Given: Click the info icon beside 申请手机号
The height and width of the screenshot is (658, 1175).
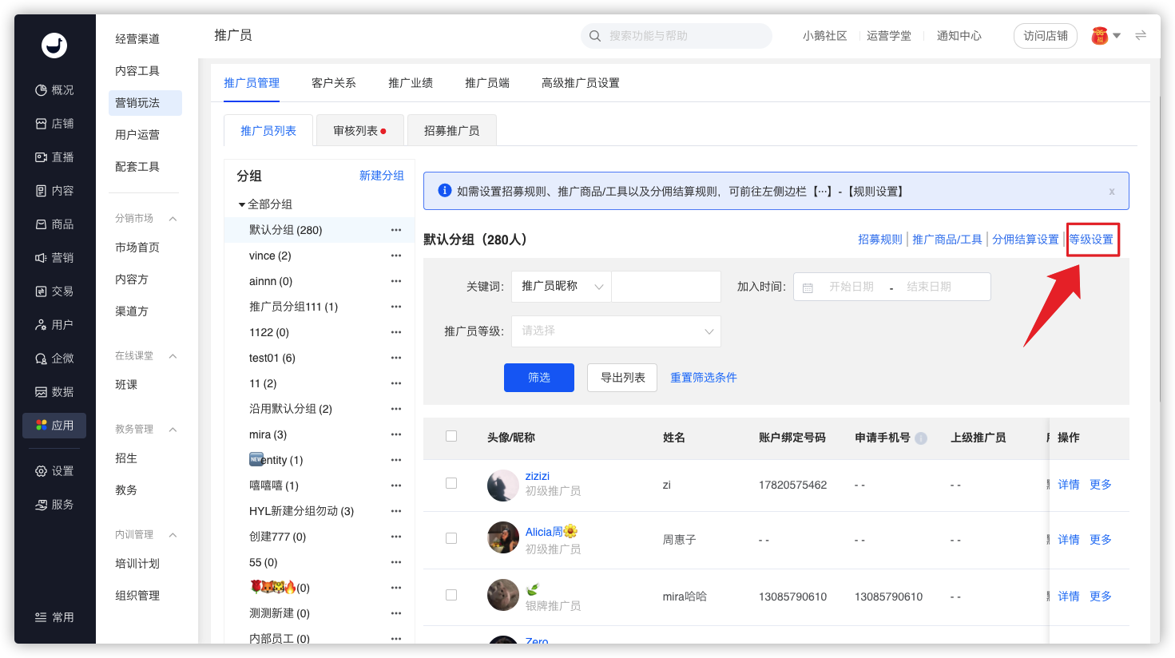Looking at the screenshot, I should (921, 438).
